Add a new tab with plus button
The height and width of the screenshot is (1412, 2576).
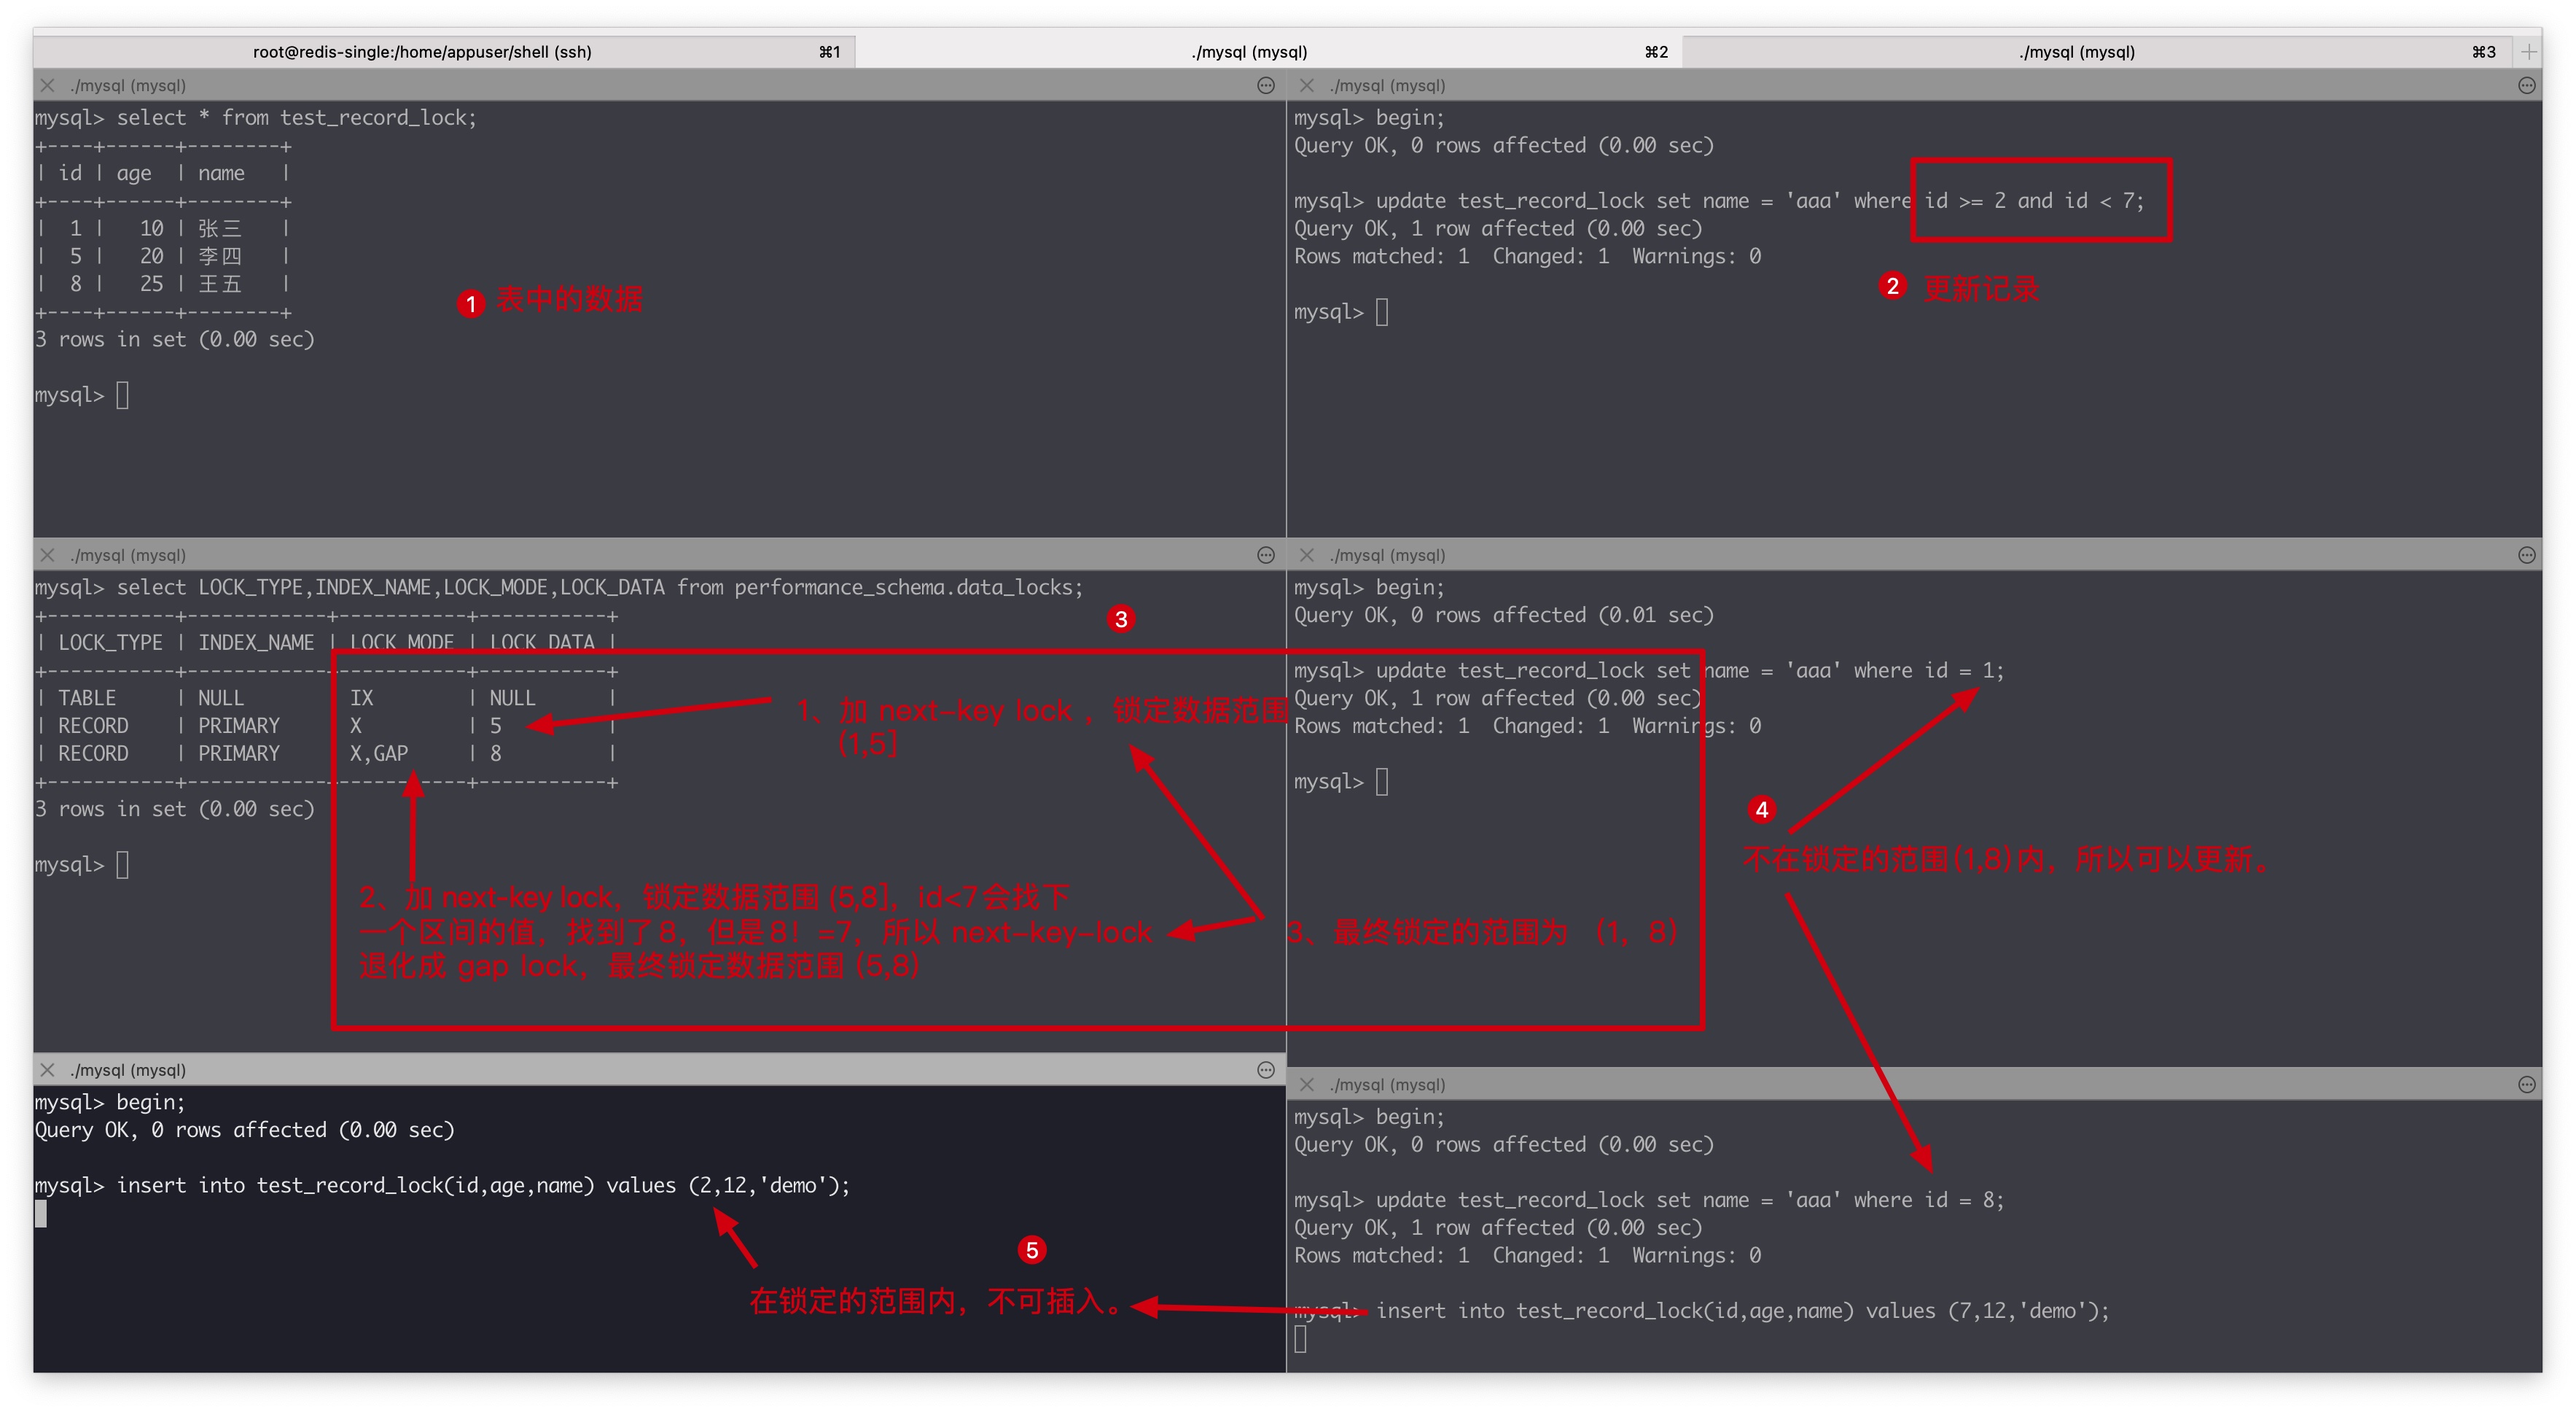2529,52
